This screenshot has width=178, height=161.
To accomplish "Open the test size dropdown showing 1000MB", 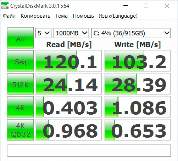I will pyautogui.click(x=71, y=33).
